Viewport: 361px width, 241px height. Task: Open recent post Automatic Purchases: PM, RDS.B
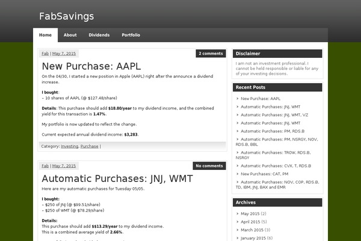point(273,131)
